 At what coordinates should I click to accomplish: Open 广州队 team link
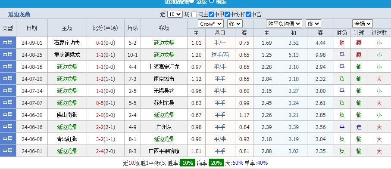coord(164,127)
